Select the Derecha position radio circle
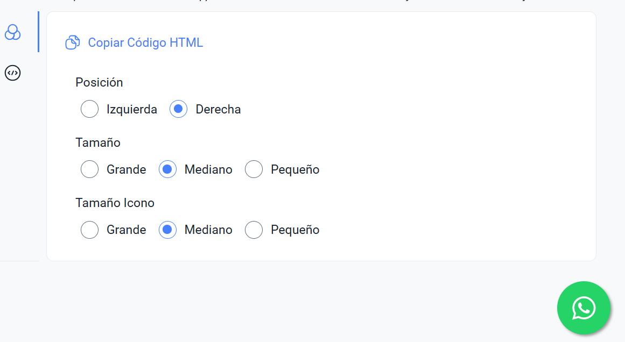This screenshot has width=625, height=342. 178,109
